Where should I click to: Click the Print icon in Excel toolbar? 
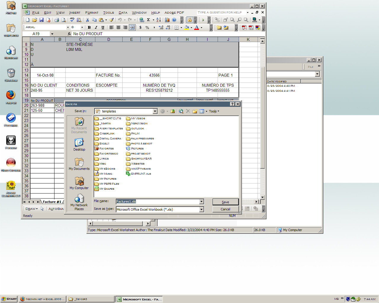(57, 20)
